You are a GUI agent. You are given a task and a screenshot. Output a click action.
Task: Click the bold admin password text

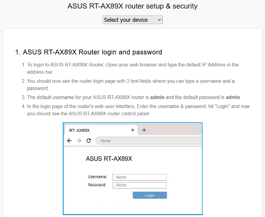pos(233,97)
